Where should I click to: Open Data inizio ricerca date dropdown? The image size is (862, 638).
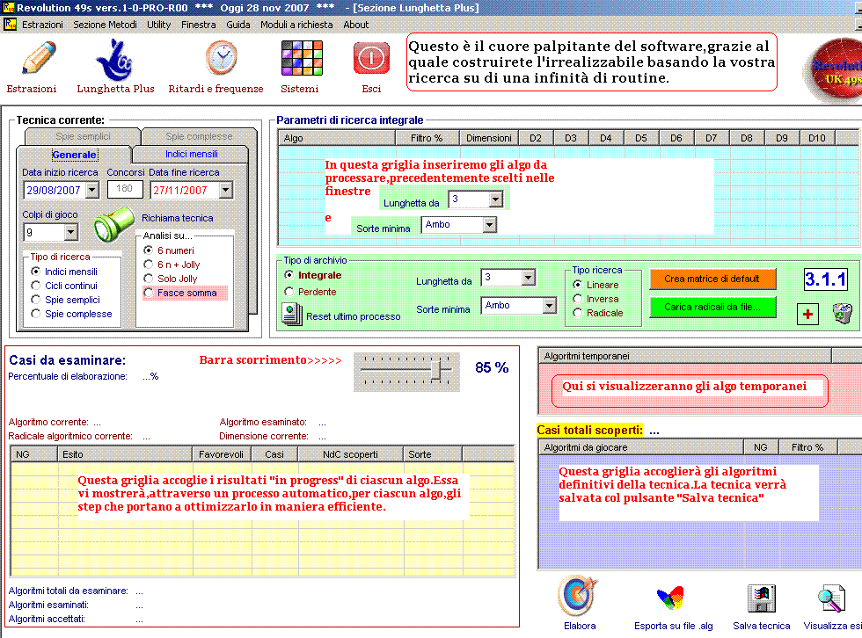click(x=91, y=191)
